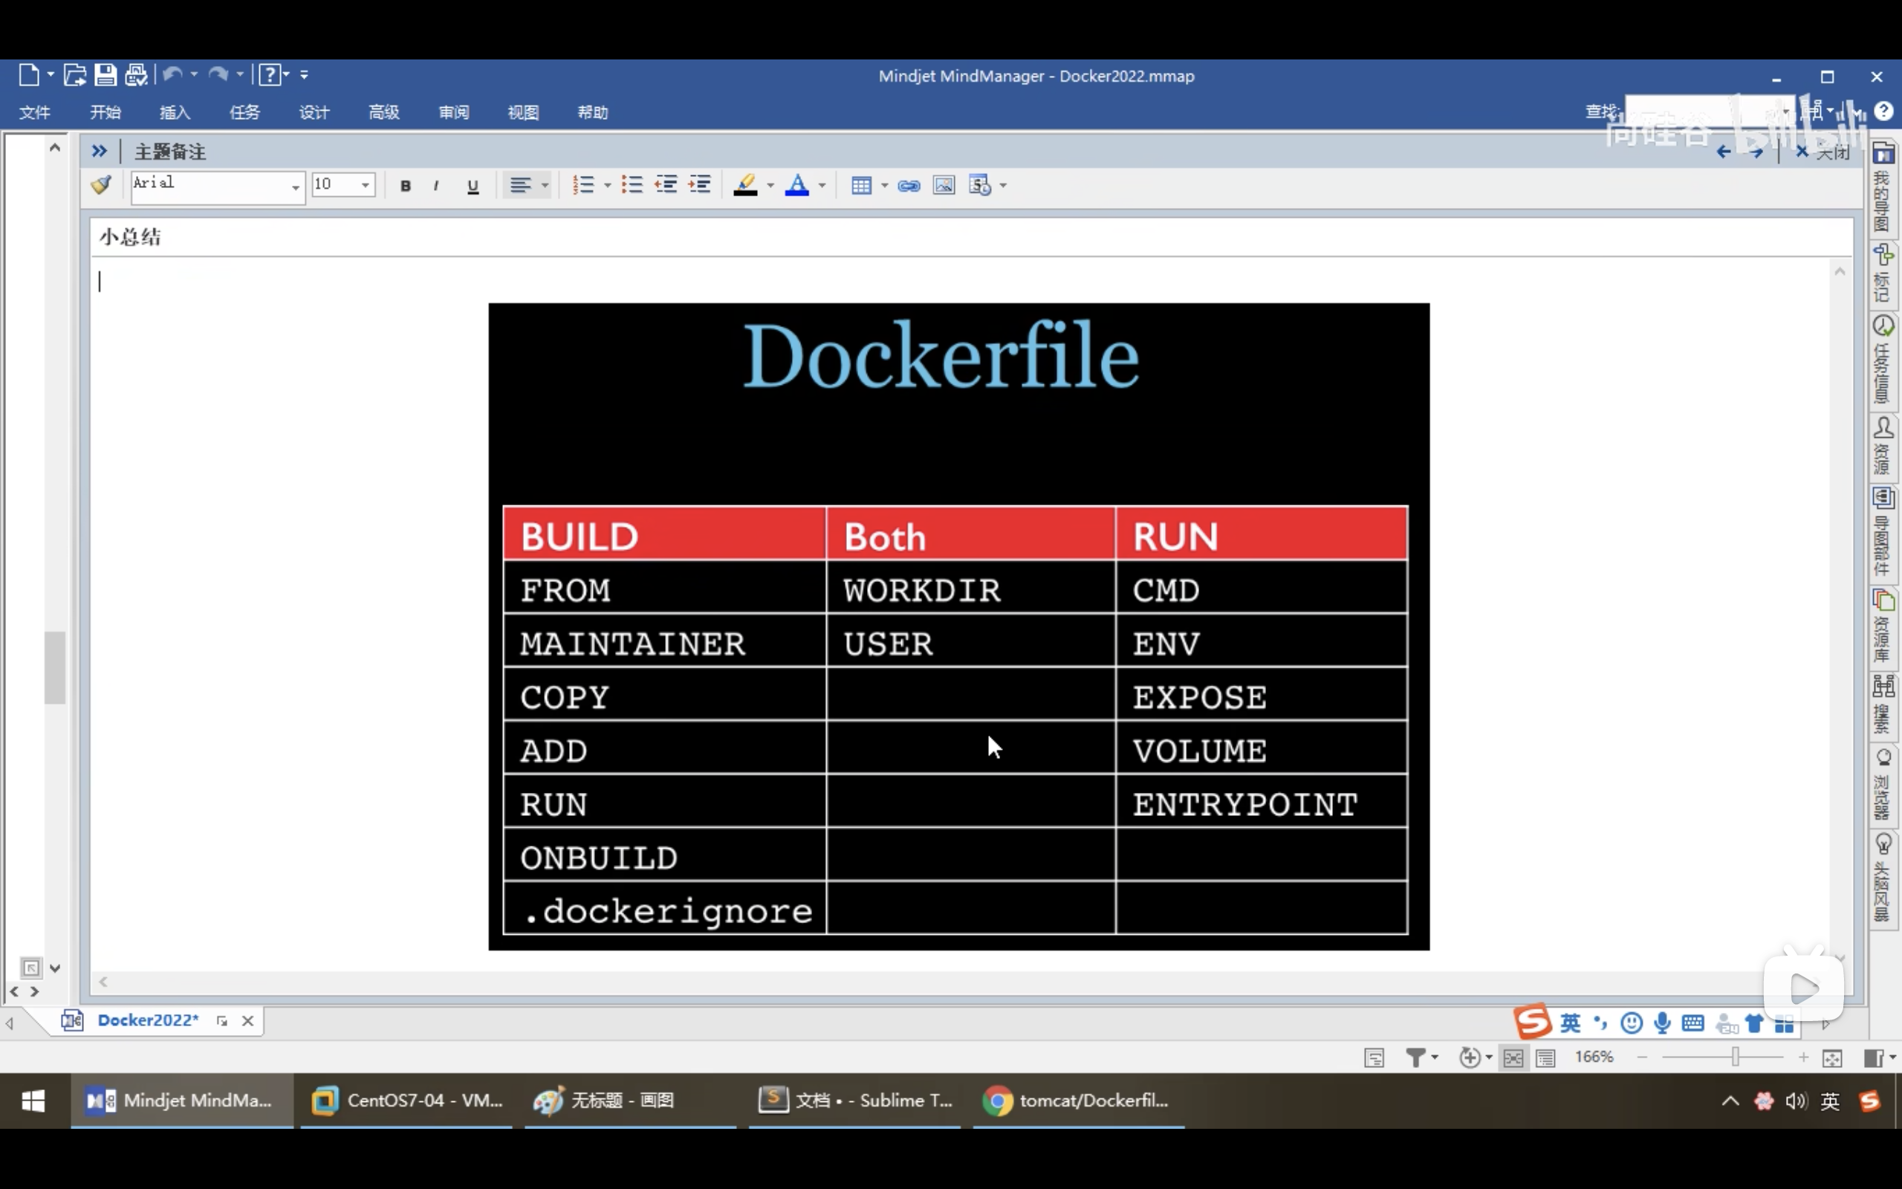Click the insert image icon

tap(944, 186)
